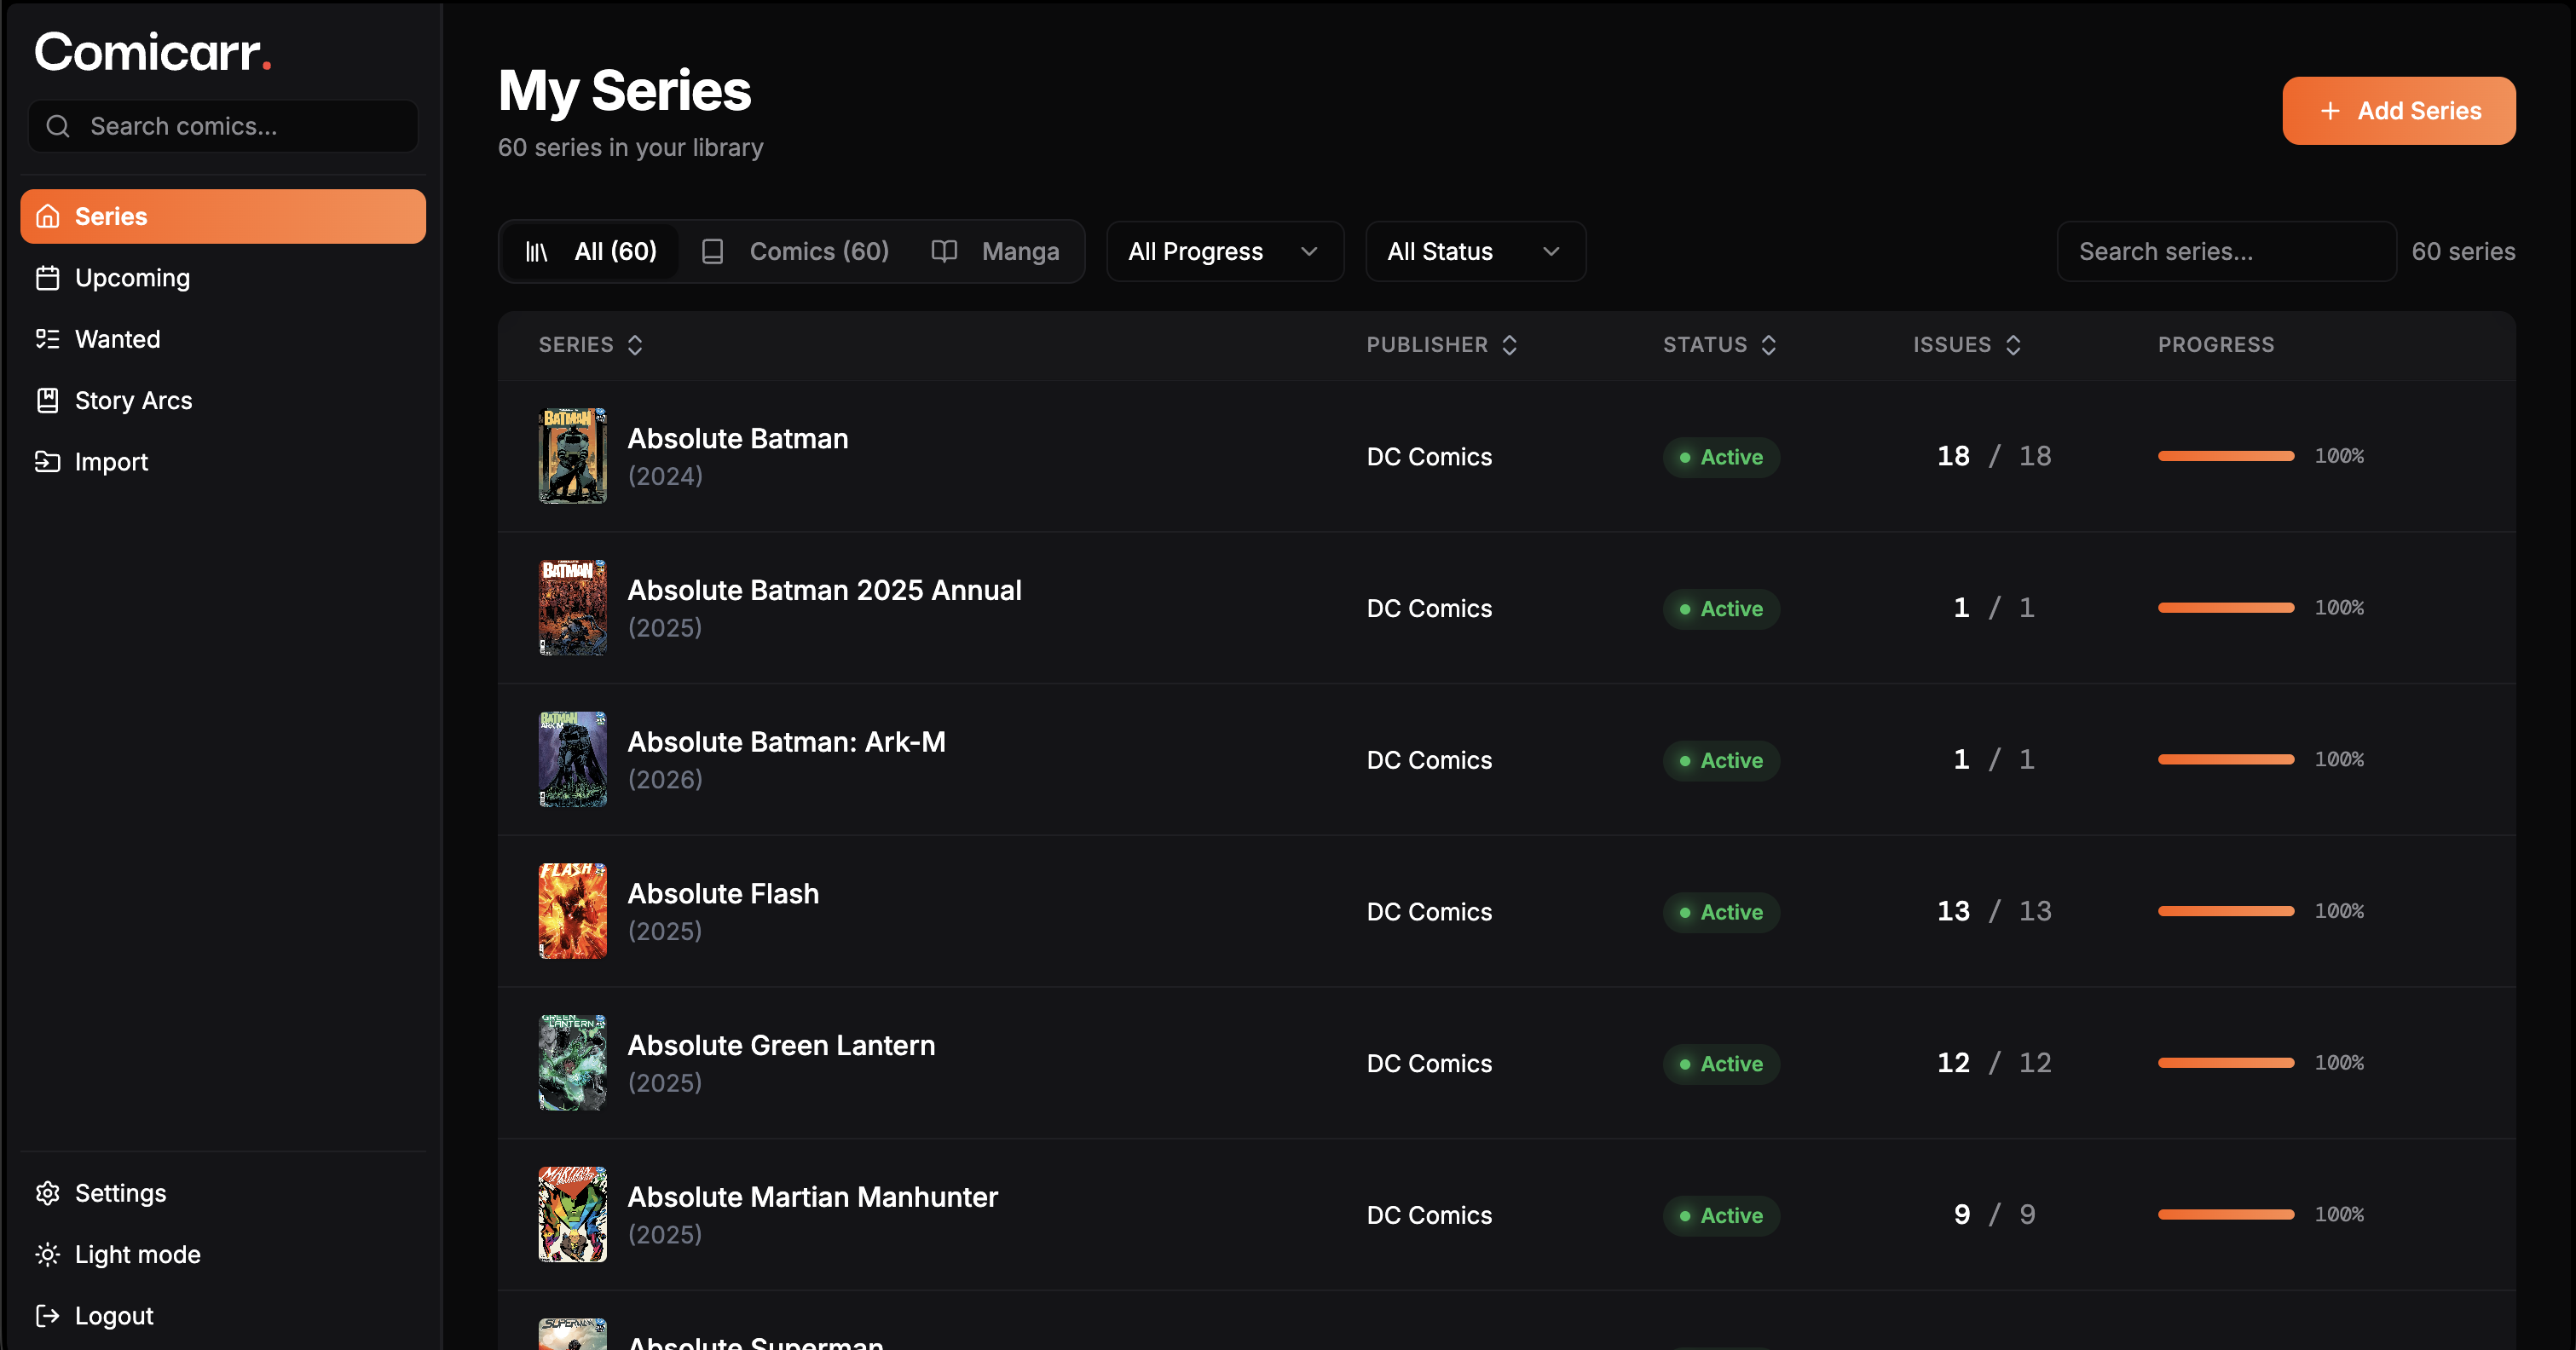2576x1350 pixels.
Task: Open the Absolute Flash series link
Action: tap(722, 893)
